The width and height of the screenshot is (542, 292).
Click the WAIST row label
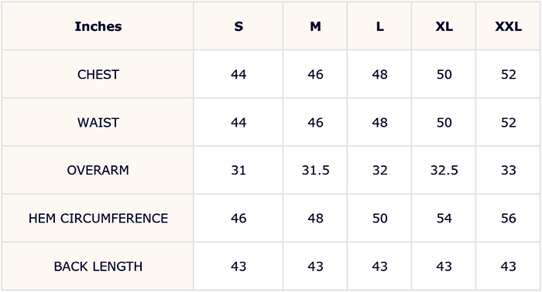[98, 122]
